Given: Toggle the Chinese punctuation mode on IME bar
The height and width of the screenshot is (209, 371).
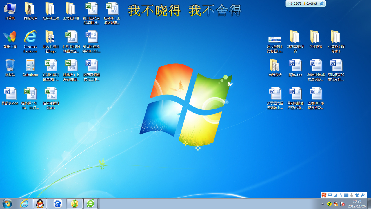Looking at the screenshot, I should tap(341, 195).
